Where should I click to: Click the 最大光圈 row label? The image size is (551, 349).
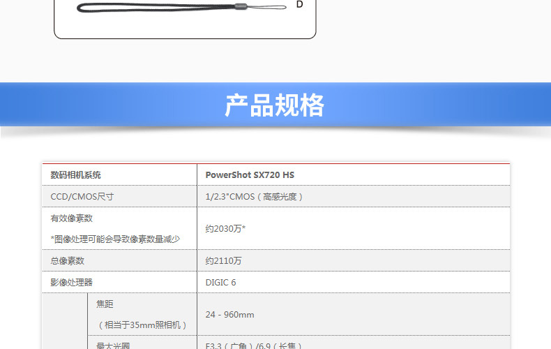point(113,346)
